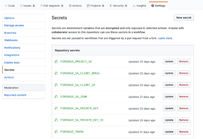Update the FIREBASE_SA_JSON secret
The width and height of the screenshot is (203, 139).
[x=169, y=97]
